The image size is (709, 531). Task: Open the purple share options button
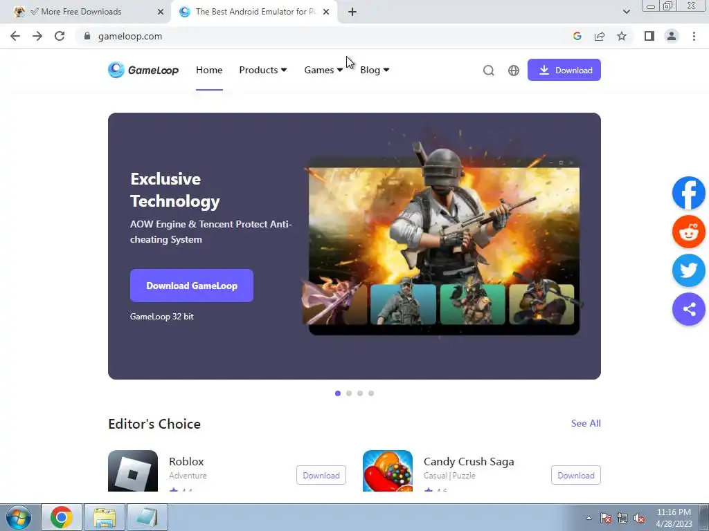[x=689, y=309]
